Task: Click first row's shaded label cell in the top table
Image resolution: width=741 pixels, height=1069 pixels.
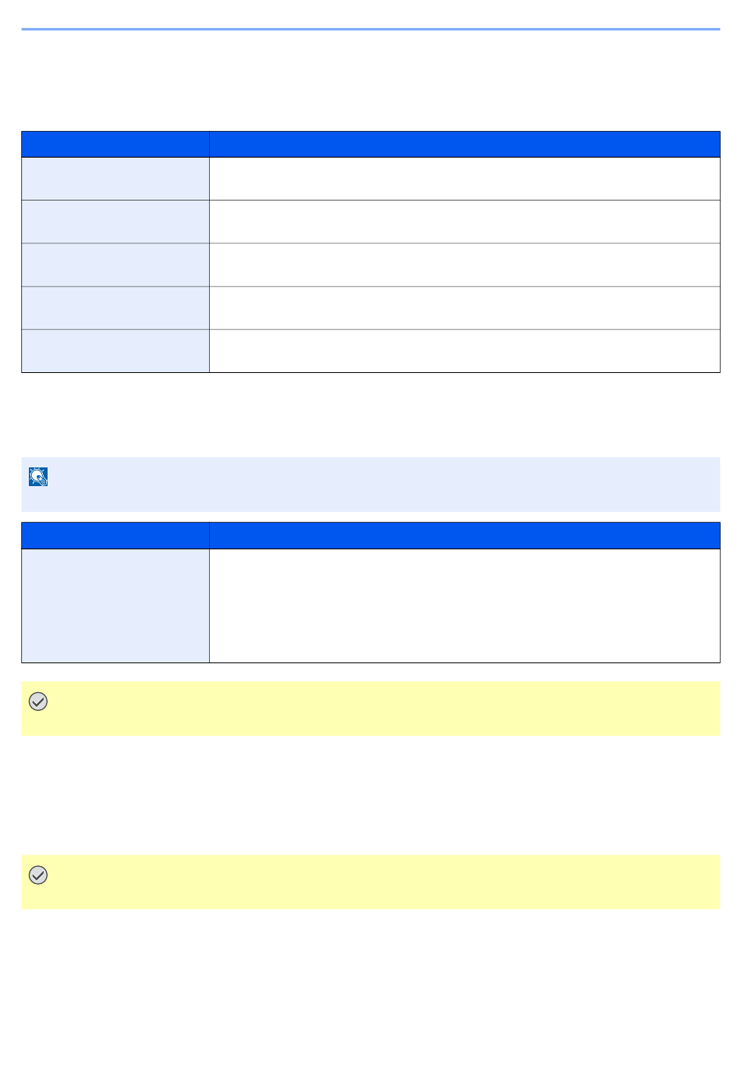Action: 115,179
